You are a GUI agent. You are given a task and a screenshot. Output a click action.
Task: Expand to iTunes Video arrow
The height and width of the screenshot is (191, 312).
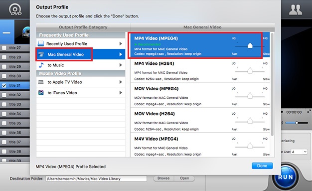pyautogui.click(x=121, y=93)
